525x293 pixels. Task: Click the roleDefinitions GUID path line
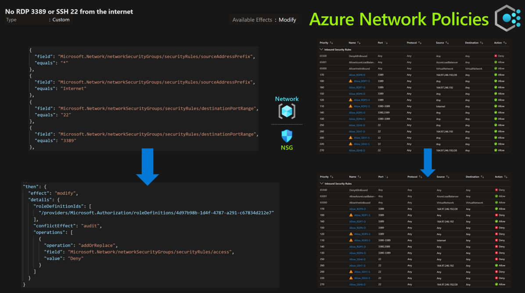[156, 213]
